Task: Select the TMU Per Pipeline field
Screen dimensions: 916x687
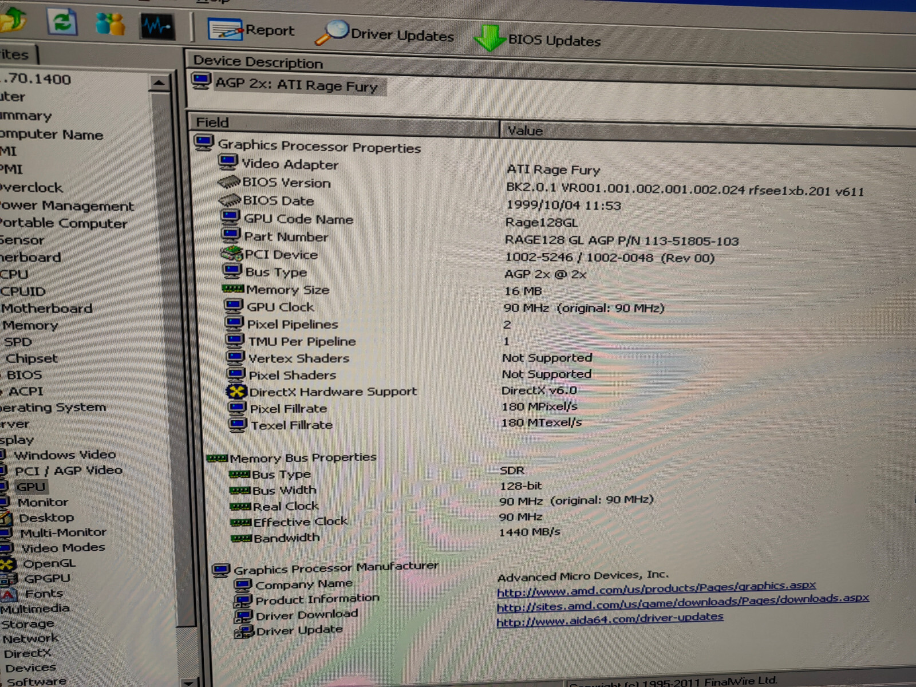Action: pyautogui.click(x=302, y=341)
